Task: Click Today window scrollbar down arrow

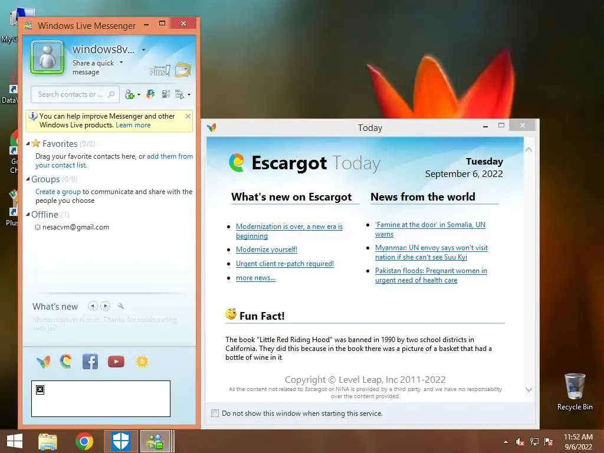Action: tap(529, 389)
